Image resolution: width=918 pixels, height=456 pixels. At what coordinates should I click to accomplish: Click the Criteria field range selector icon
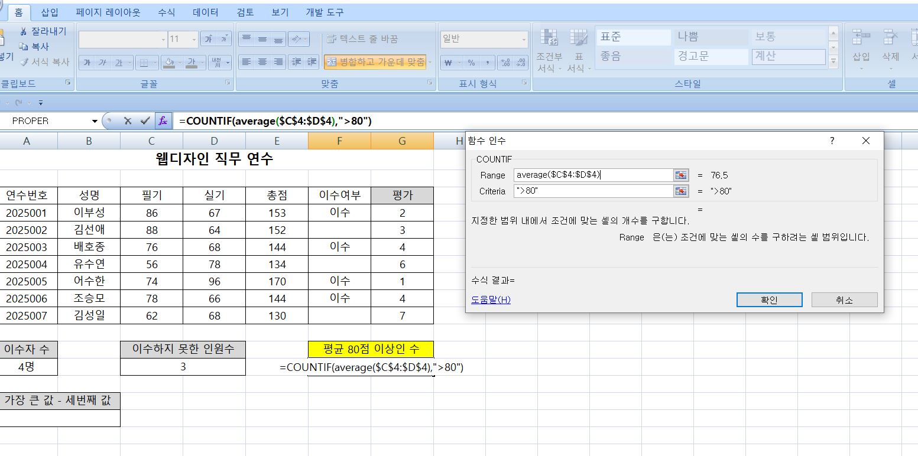(x=681, y=191)
